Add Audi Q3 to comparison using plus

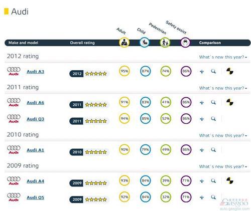coord(202,119)
